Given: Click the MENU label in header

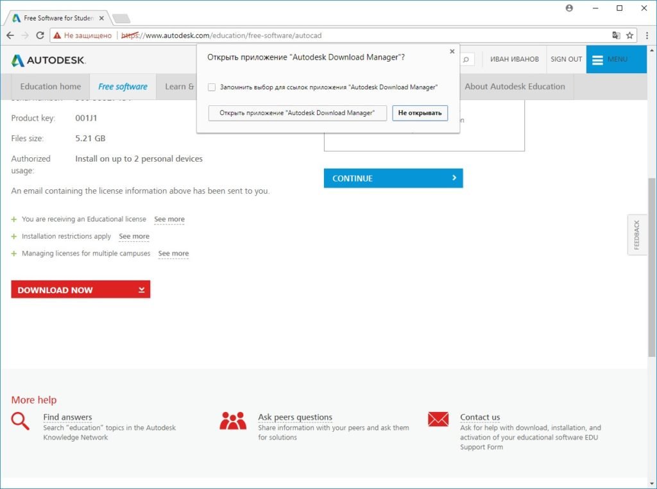Looking at the screenshot, I should pos(617,60).
